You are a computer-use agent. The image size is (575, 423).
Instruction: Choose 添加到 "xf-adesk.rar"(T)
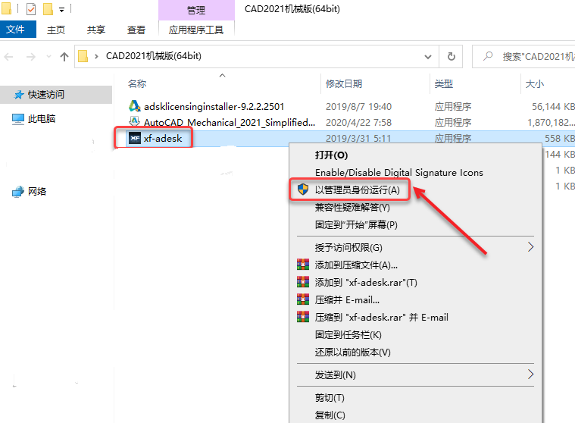(x=366, y=282)
